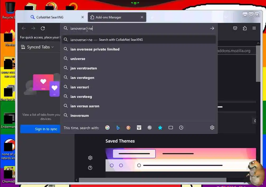Pick the 'jan verstraeten' suggestion
The image size is (266, 187).
(x=139, y=68)
